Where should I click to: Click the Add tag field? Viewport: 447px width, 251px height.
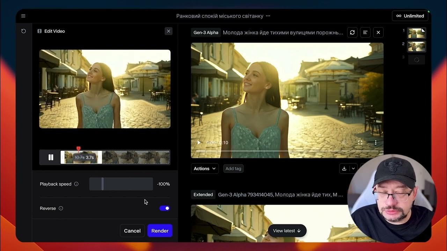pos(233,168)
